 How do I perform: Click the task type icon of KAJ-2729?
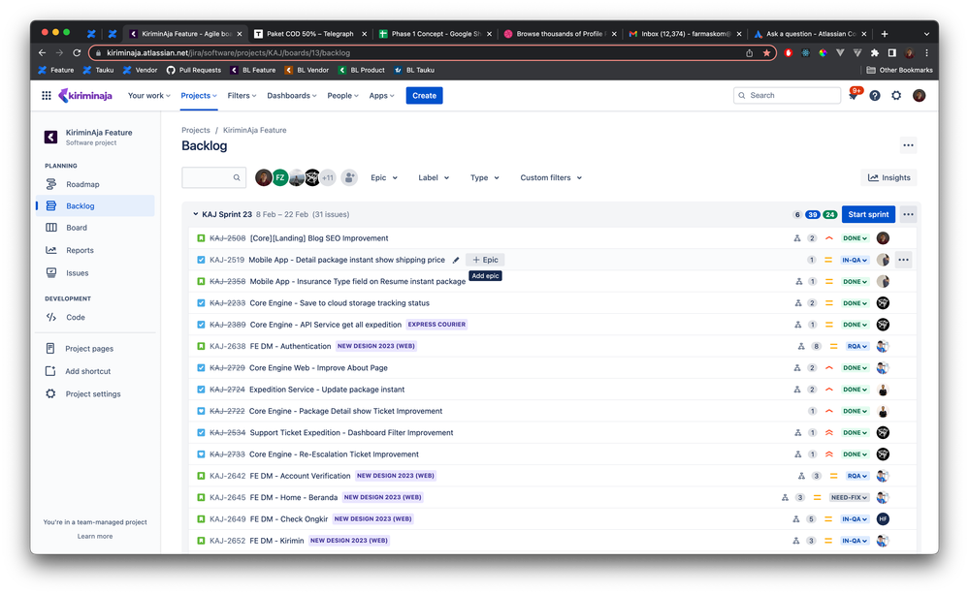[x=201, y=368]
